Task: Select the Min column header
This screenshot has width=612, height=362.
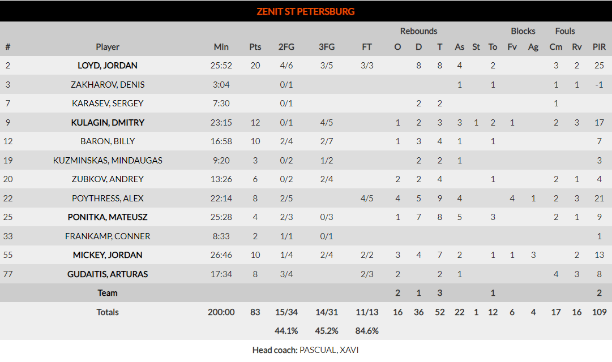Action: (x=221, y=47)
